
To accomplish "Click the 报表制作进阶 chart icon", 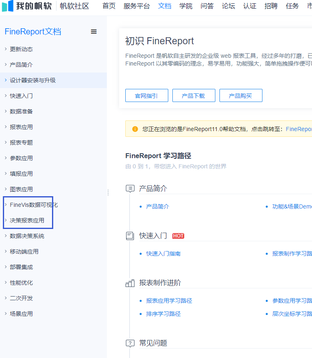I will point(130,283).
